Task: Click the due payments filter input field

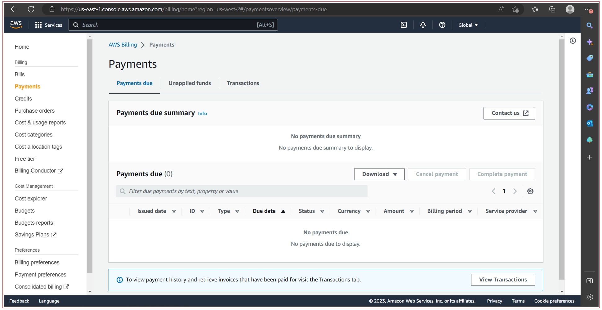Action: [x=242, y=191]
